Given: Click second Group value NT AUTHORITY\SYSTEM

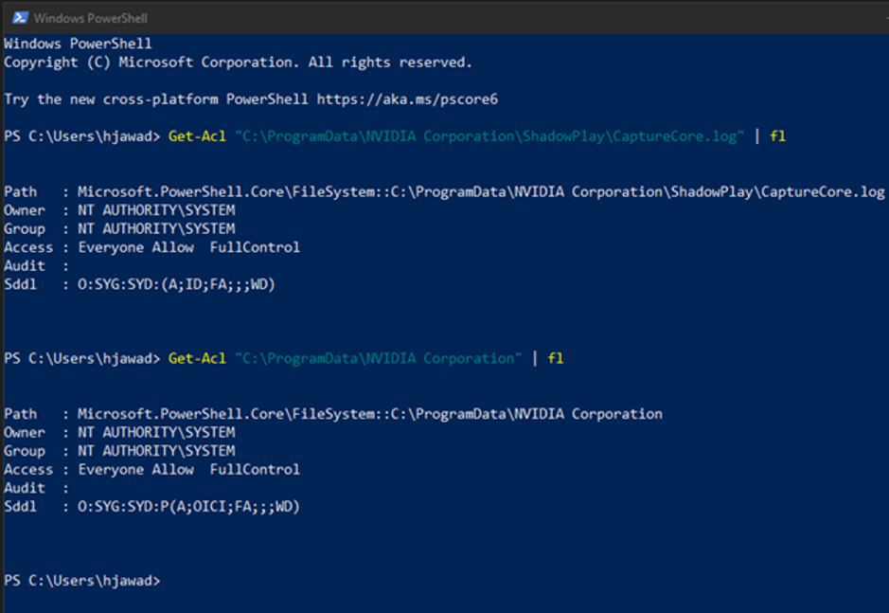Looking at the screenshot, I should tap(156, 451).
